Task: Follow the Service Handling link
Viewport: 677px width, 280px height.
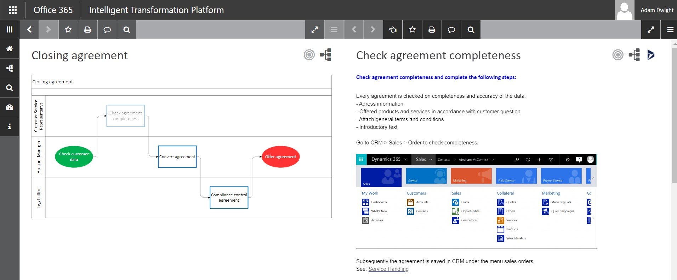Action: click(388, 269)
